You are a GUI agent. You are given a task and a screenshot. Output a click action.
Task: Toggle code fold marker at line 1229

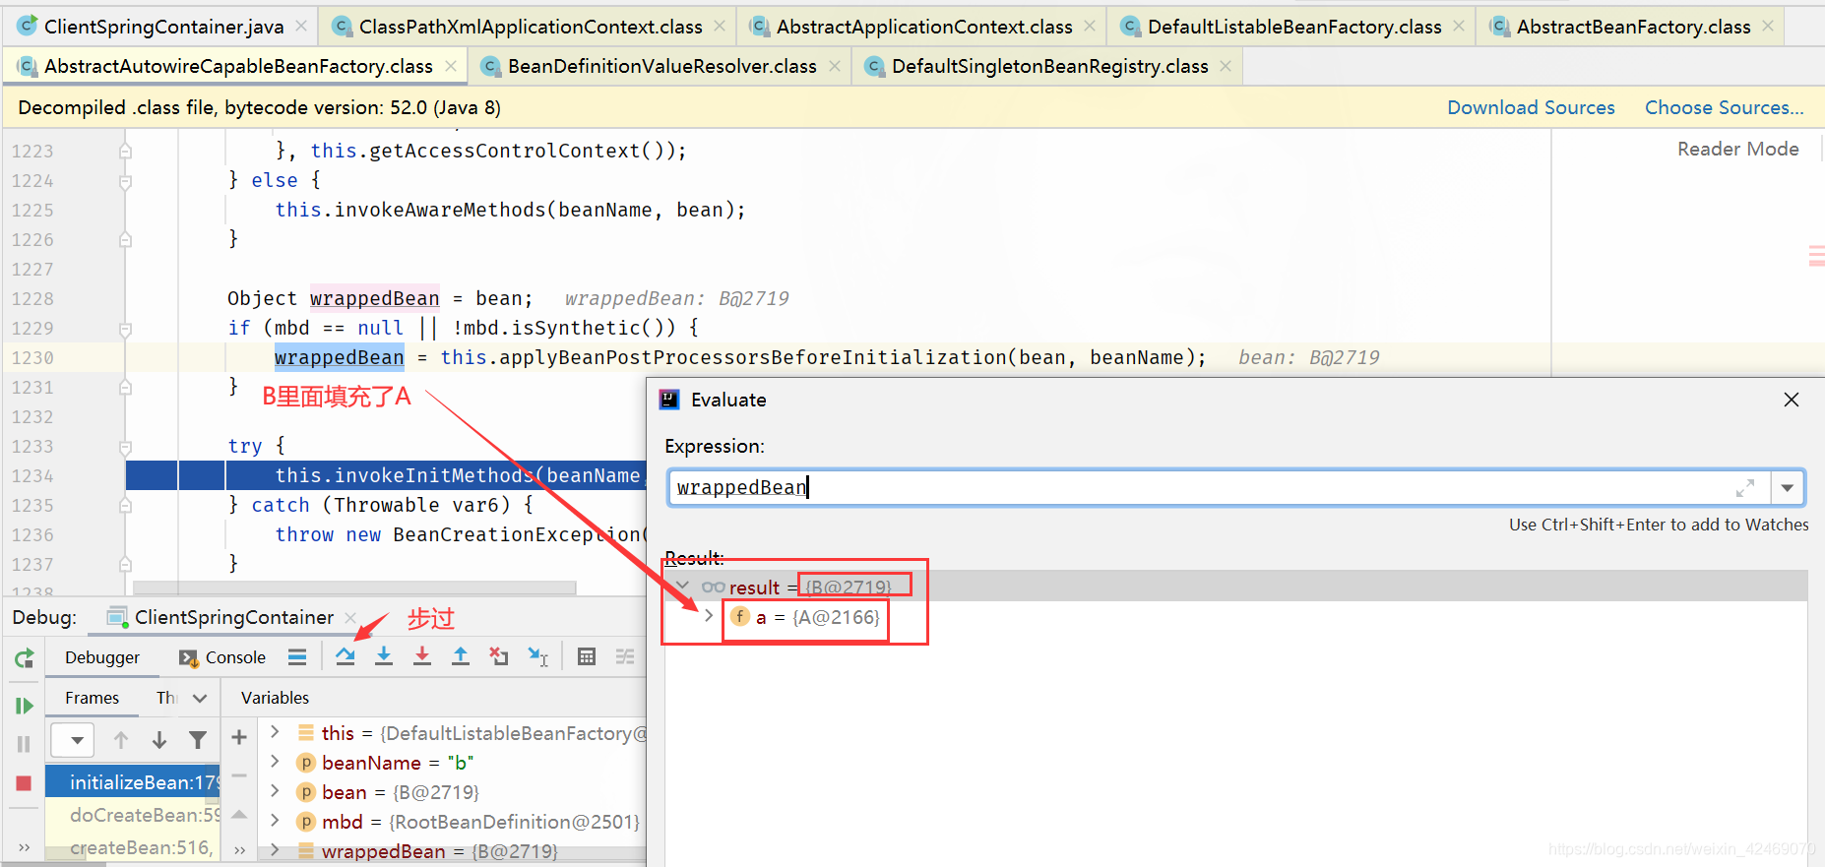tap(125, 329)
